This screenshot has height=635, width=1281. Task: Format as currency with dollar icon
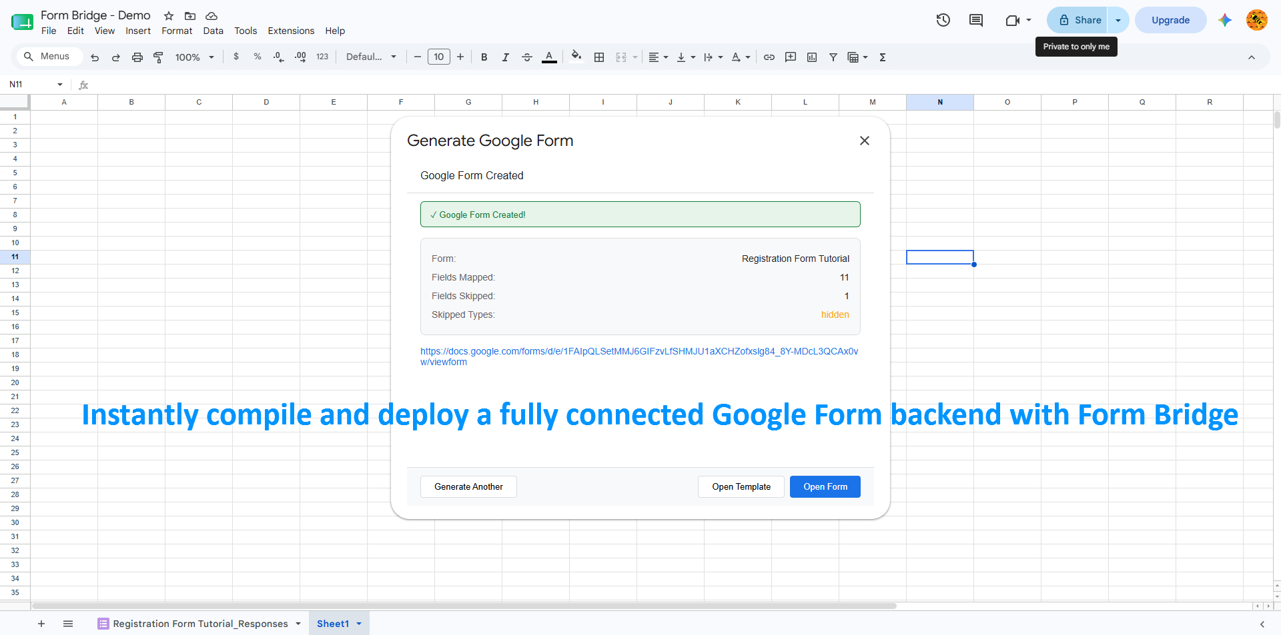tap(236, 57)
